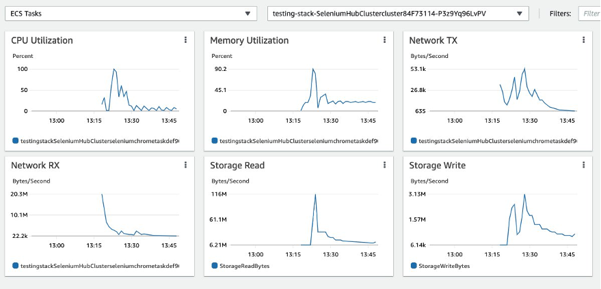Toggle the CPU Utilization legend color square

(x=15, y=140)
